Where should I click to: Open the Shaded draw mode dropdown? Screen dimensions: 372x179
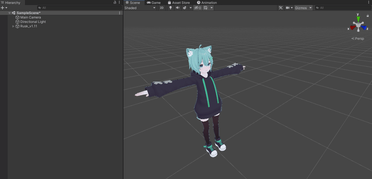click(140, 8)
